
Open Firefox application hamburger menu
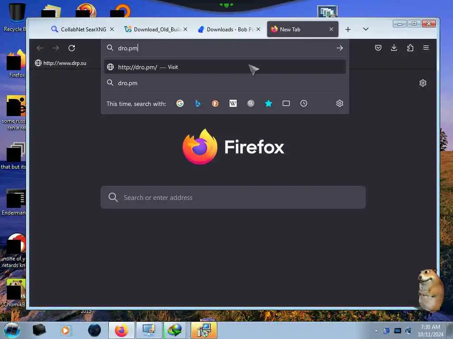pos(426,48)
